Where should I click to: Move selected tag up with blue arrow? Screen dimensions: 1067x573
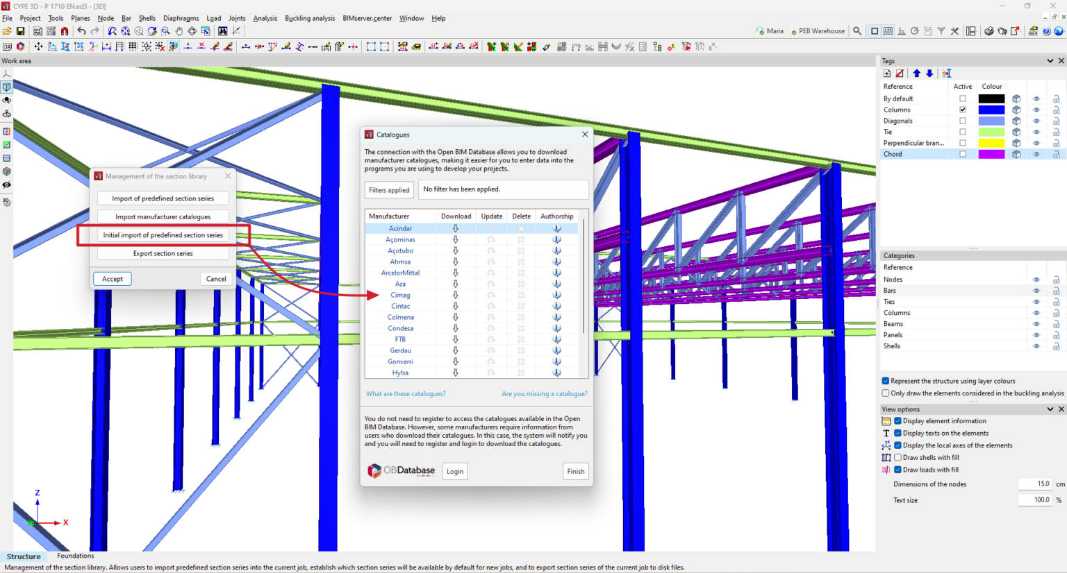point(916,74)
